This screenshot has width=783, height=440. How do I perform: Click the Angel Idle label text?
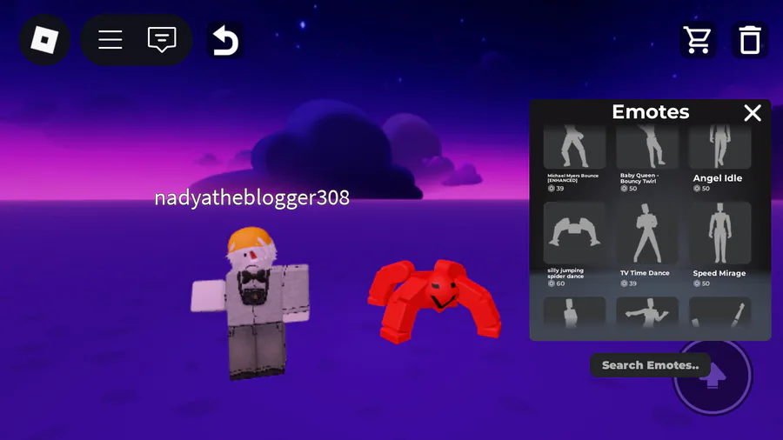pos(717,178)
